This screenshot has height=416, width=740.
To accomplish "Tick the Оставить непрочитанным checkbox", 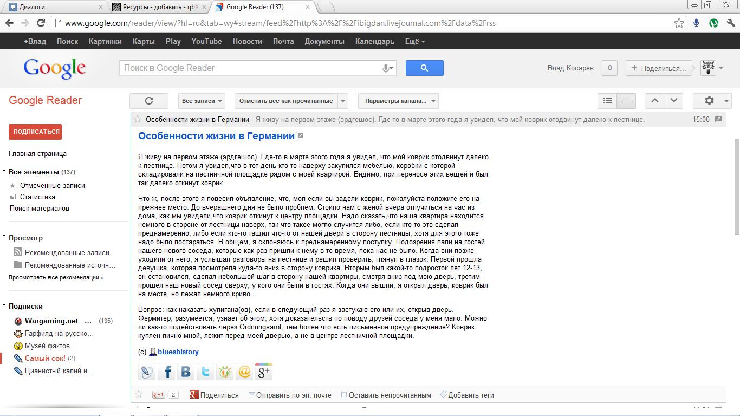I will click(344, 395).
